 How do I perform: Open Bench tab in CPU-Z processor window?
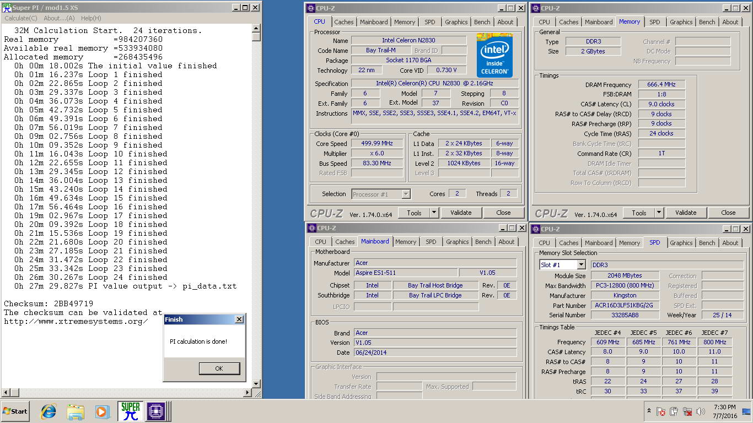tap(482, 22)
